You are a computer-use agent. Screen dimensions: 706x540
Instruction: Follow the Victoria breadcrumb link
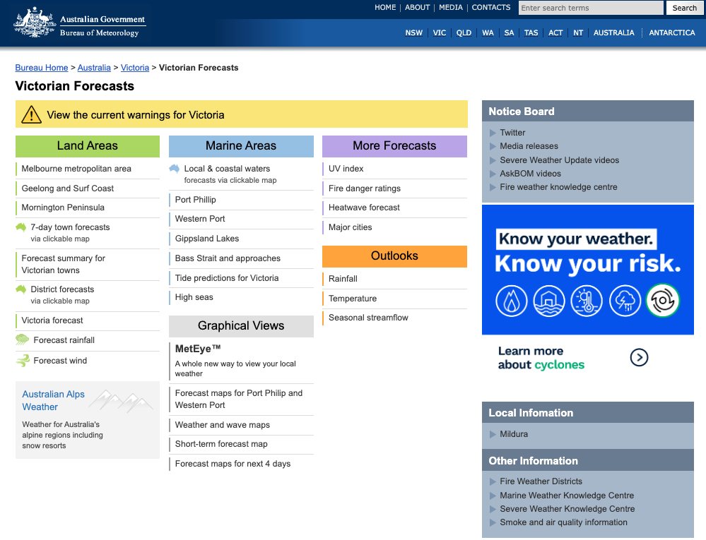click(134, 68)
